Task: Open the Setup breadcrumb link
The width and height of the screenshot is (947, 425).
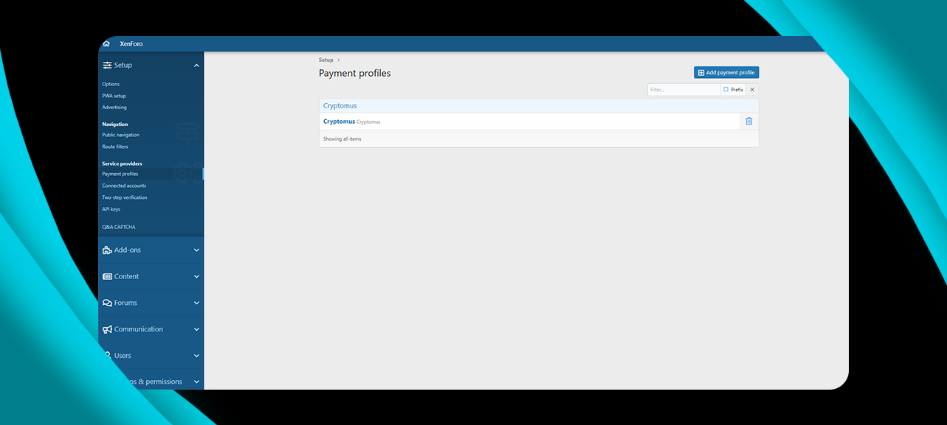Action: point(326,60)
